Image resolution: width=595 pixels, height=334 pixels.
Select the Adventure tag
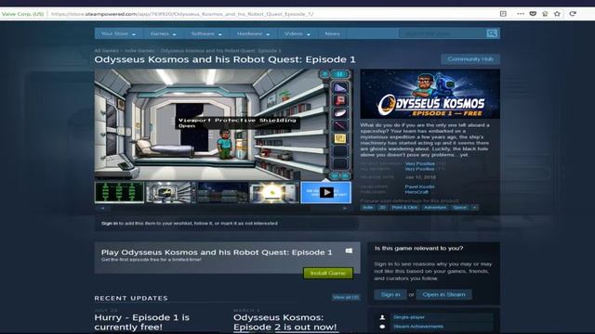click(435, 208)
